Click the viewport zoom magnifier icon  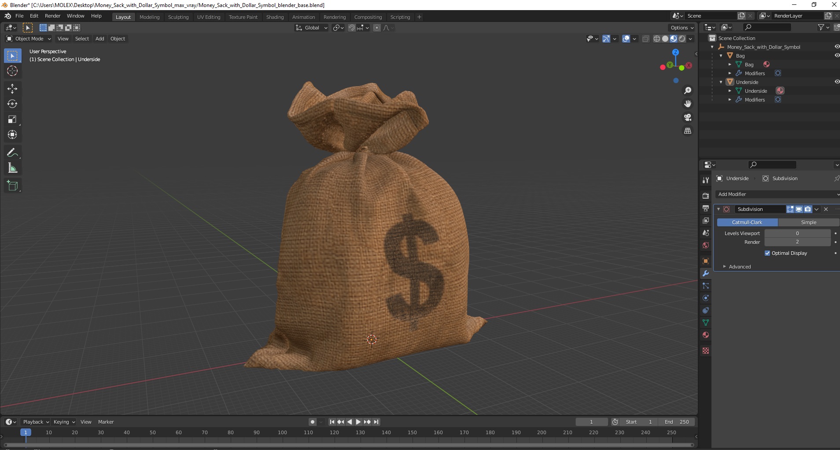[x=687, y=91]
